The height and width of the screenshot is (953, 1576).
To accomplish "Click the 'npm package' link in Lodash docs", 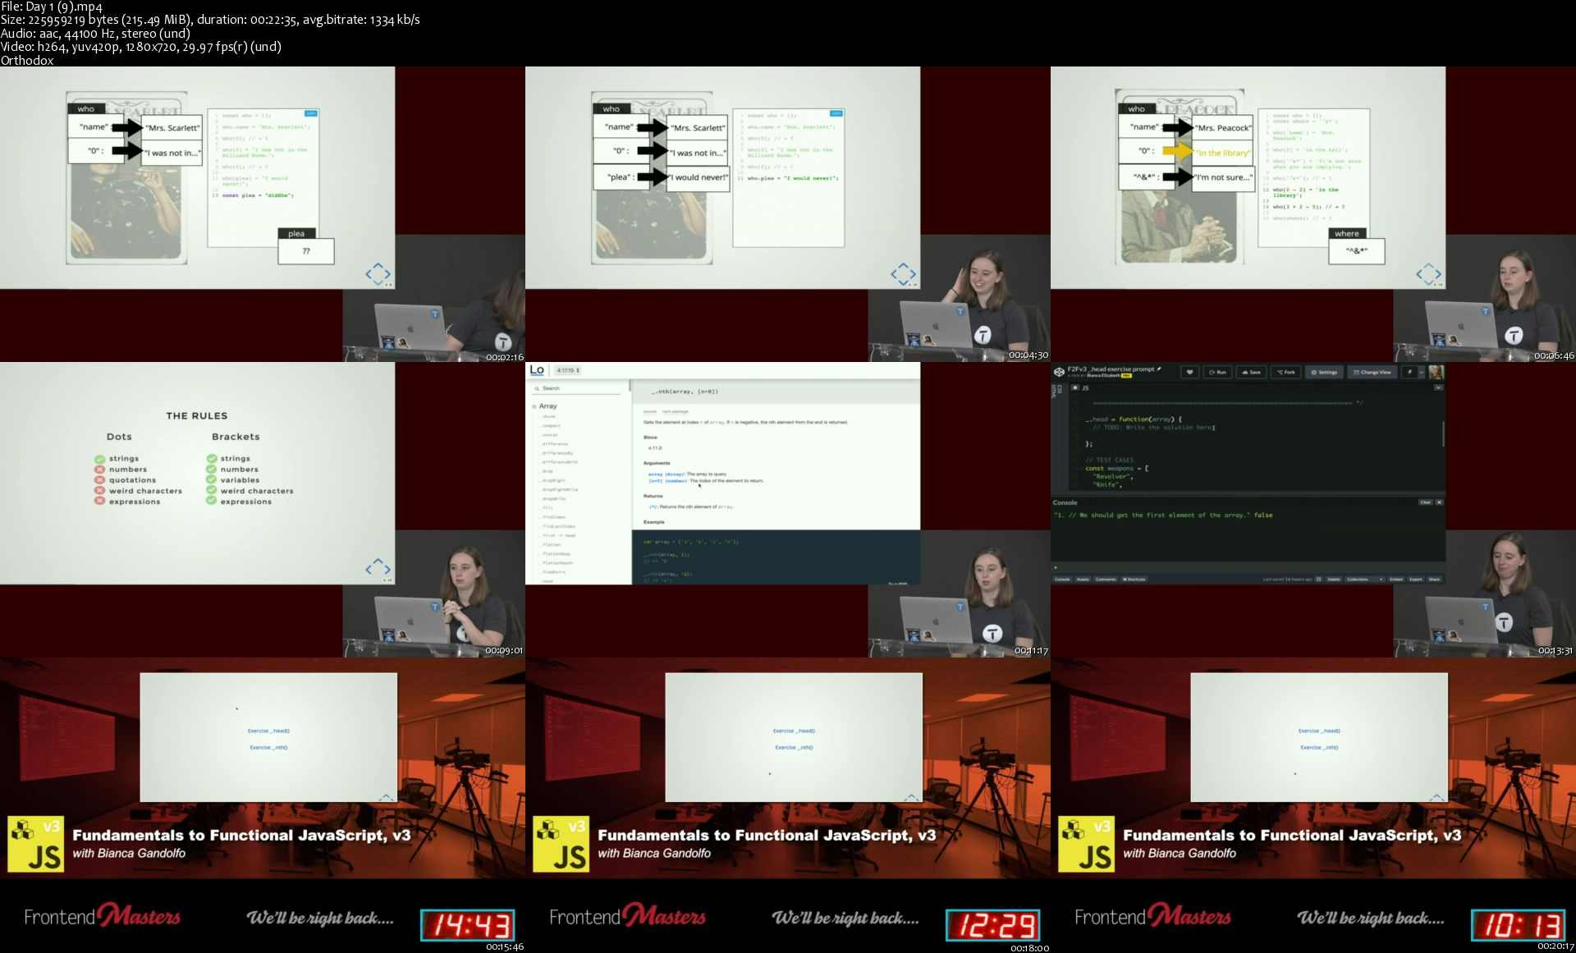I will click(x=675, y=411).
